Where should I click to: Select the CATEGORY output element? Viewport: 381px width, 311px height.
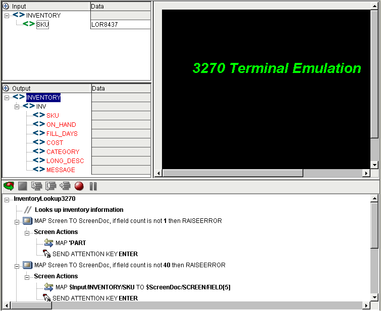tap(63, 152)
